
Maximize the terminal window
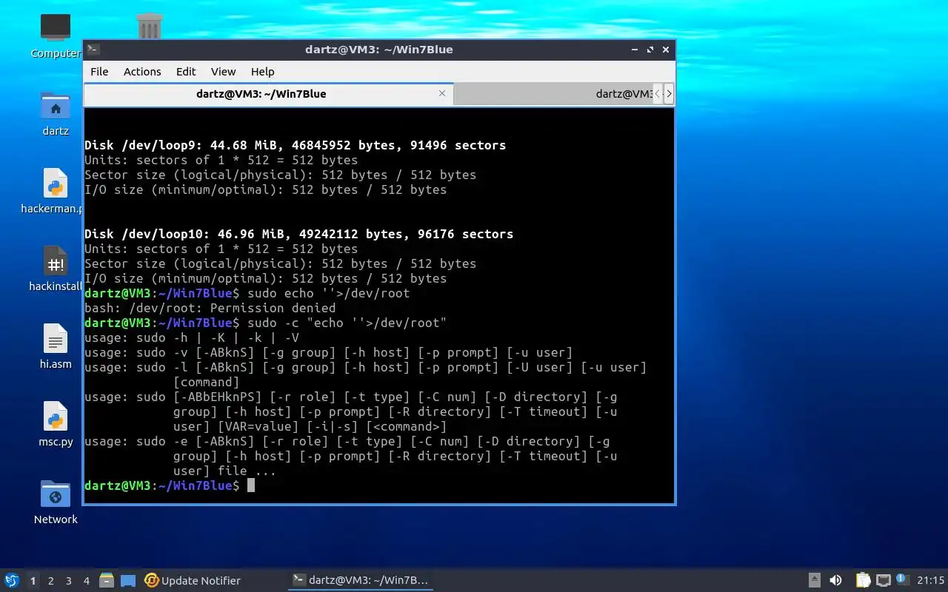[650, 50]
